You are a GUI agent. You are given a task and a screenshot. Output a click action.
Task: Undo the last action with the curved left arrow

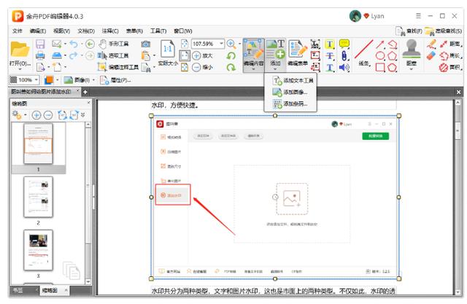pyautogui.click(x=74, y=44)
